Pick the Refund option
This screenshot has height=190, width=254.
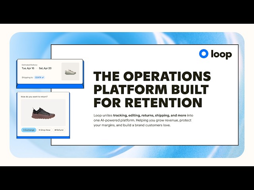[59, 130]
